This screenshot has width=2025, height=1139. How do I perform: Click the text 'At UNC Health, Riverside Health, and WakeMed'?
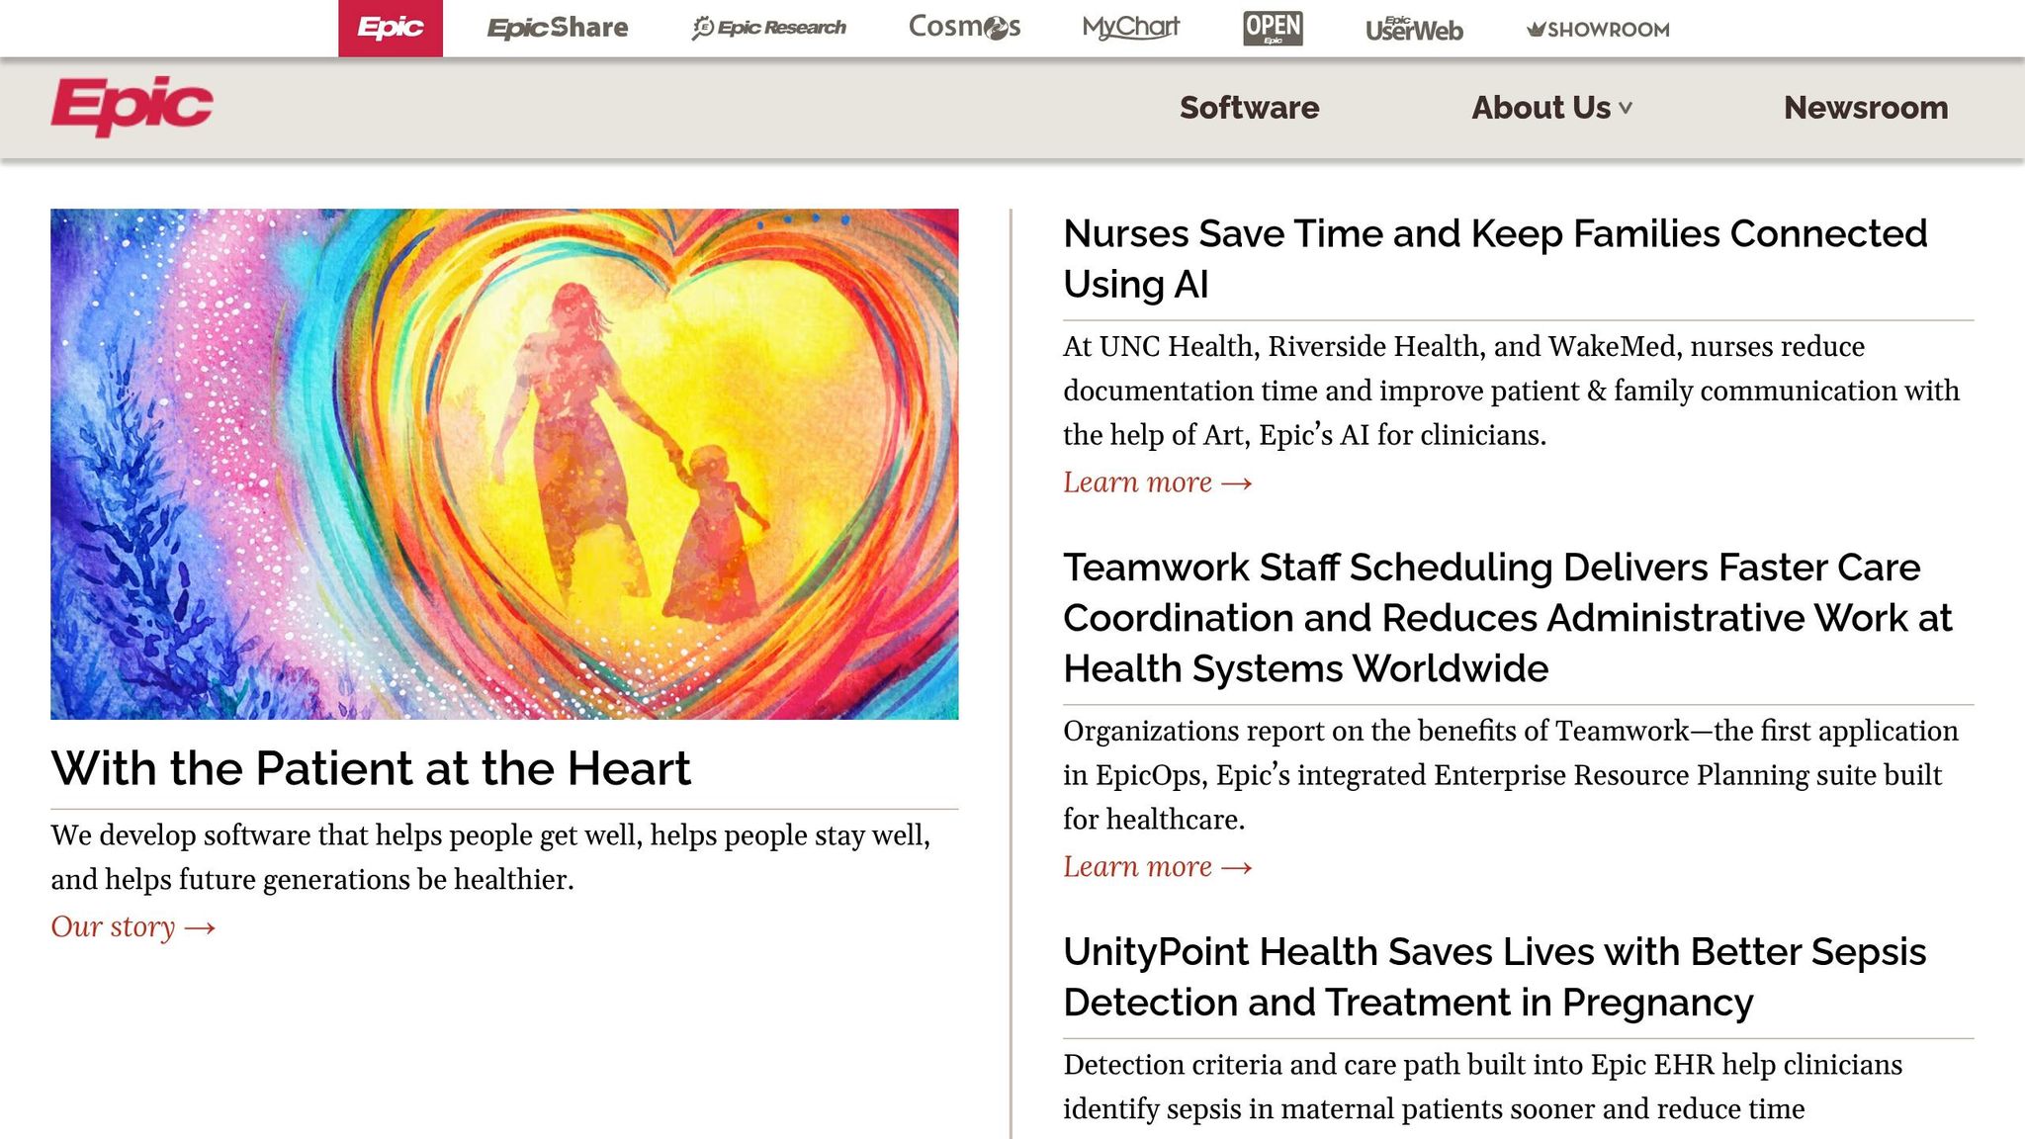[1372, 346]
